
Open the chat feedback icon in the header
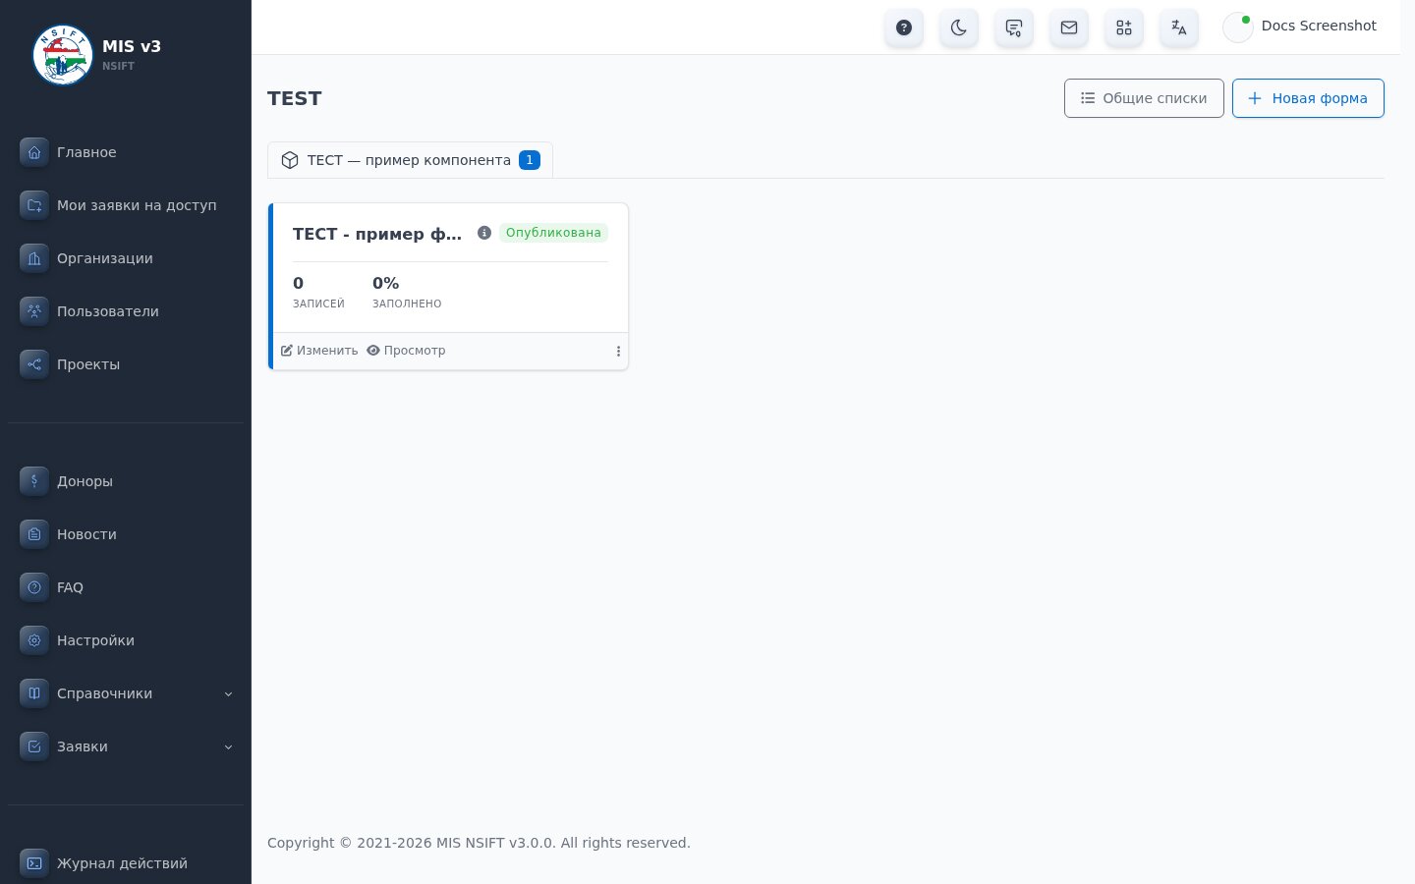[x=1014, y=28]
